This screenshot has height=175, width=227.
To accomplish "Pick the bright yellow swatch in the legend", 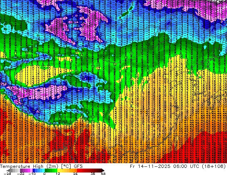I will pos(58,170).
